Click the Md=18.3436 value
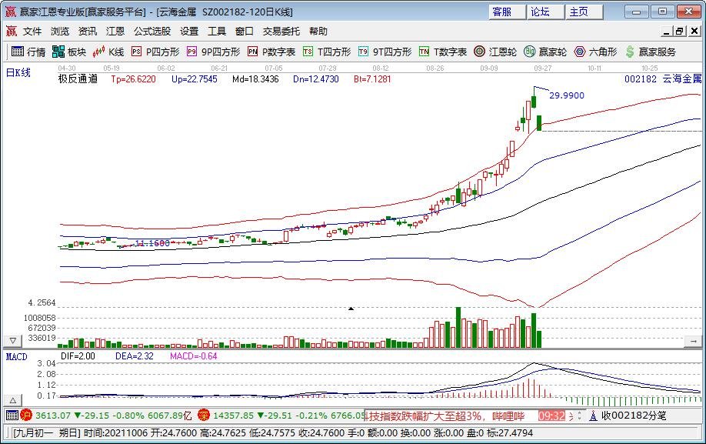Viewport: 706px width, 444px height. [255, 79]
